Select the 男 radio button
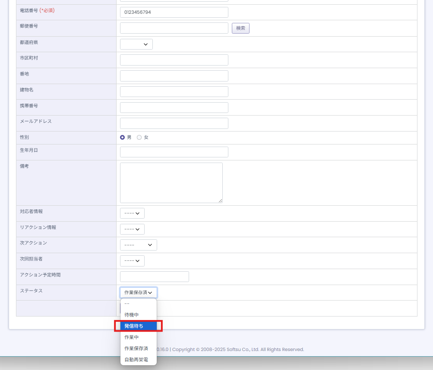This screenshot has width=433, height=370. coord(123,138)
